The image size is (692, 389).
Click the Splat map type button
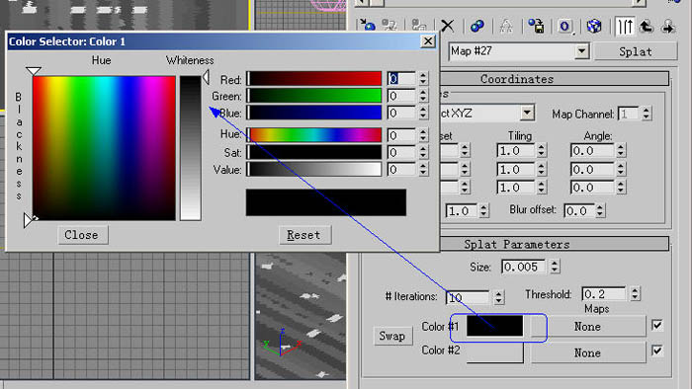click(x=636, y=51)
